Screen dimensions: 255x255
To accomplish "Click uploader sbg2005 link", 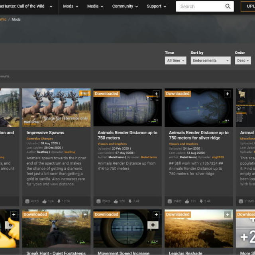I will pyautogui.click(x=218, y=157).
